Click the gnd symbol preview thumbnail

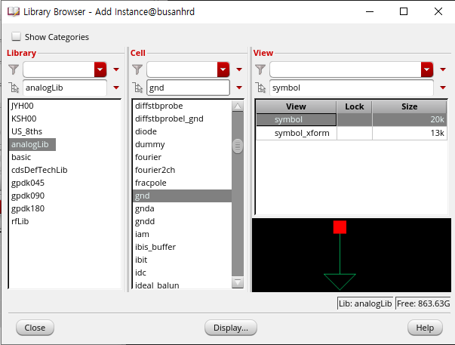[x=352, y=255]
